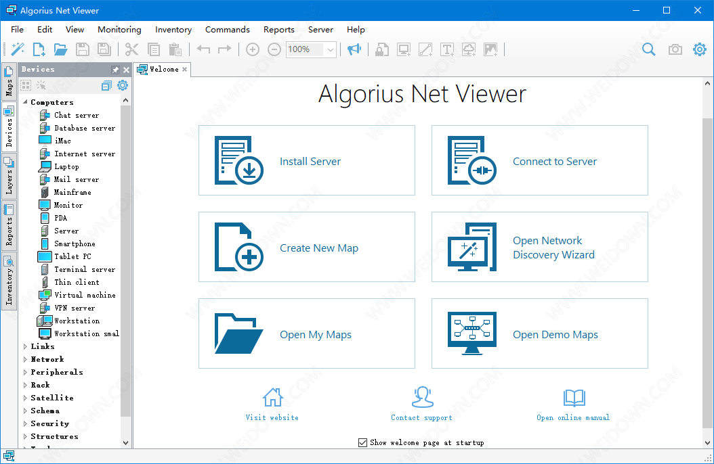Open search with the magnifier icon
Screen dimensions: 714x464
[648, 49]
